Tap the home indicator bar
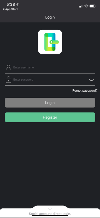 point(50,215)
